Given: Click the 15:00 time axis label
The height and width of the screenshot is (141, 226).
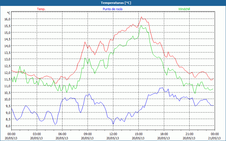Looking at the screenshot, I should (138, 134).
